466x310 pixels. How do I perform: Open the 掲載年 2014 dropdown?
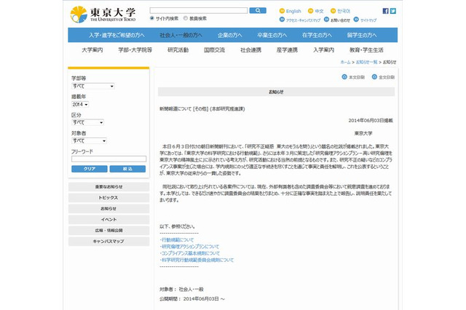tap(80, 105)
